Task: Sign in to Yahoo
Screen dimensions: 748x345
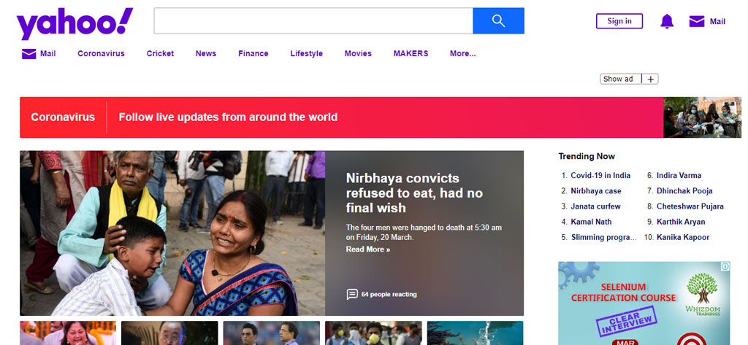Action: (619, 21)
